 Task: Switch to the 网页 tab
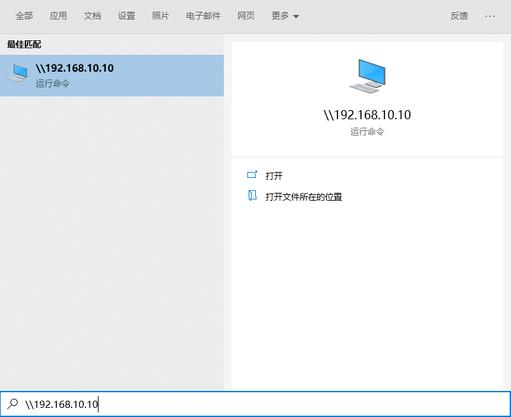point(246,16)
